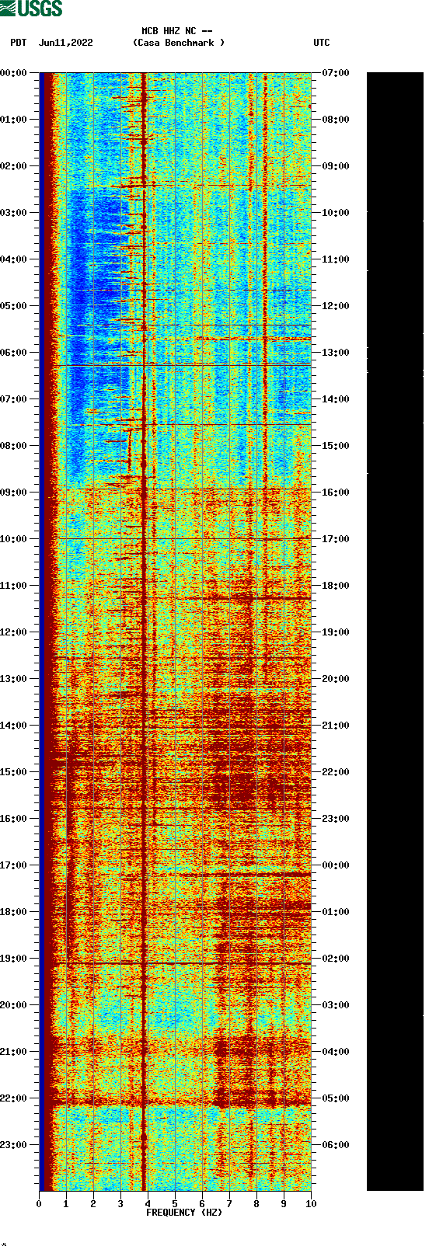429x1253 pixels.
Task: Click the frequency axis value 0
Action: 39,1204
